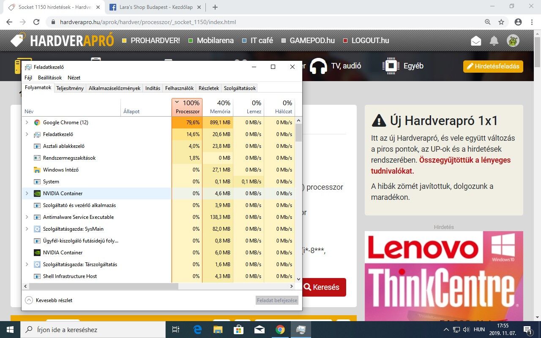The height and width of the screenshot is (338, 541).
Task: Click the Antimalware Service Executable icon
Action: (37, 217)
